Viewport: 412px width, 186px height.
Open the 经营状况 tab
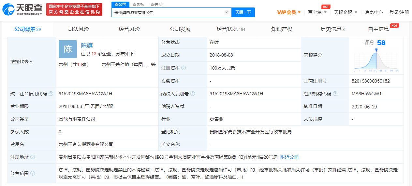(x=230, y=29)
